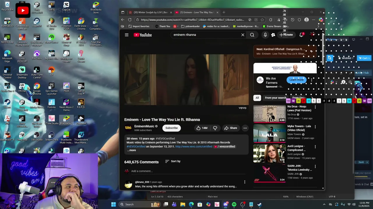This screenshot has height=209, width=373.
Task: Open Edge settings and more menu
Action: coord(314,20)
